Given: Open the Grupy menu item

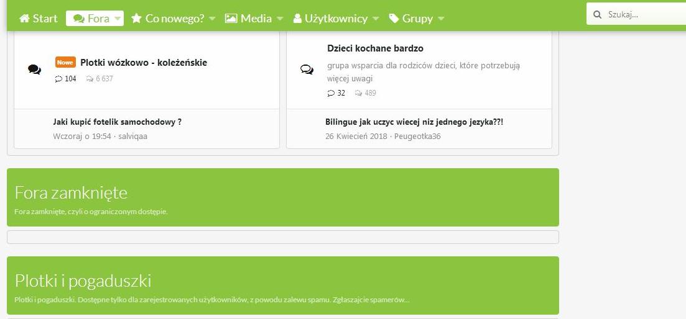Looking at the screenshot, I should click(417, 19).
